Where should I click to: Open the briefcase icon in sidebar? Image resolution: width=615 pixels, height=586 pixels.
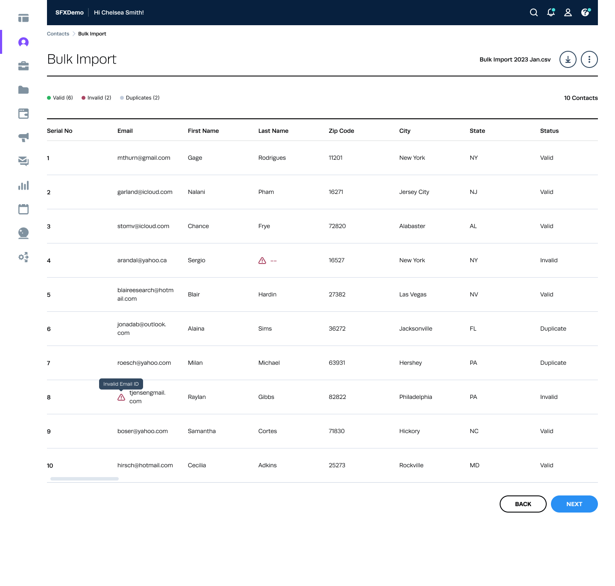click(x=23, y=66)
